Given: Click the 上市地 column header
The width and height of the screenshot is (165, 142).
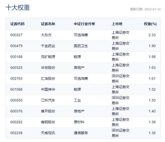Looking at the screenshot, I should click(x=117, y=24).
